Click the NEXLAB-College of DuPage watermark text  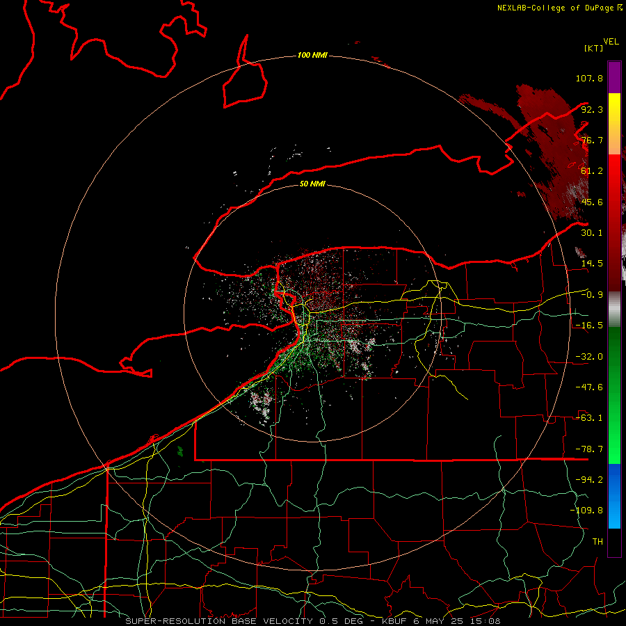click(559, 8)
